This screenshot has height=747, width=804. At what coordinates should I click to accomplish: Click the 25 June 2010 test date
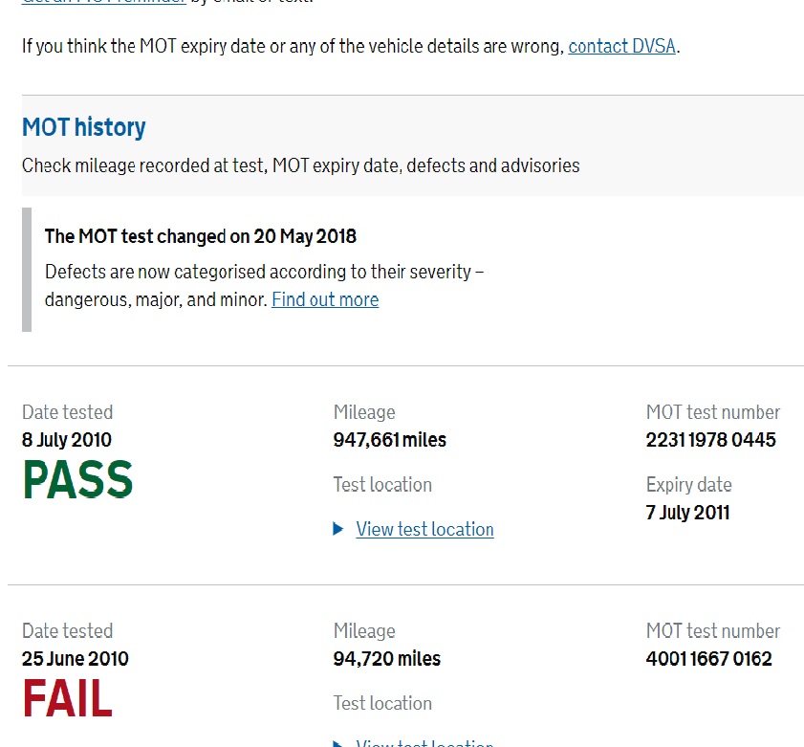(76, 658)
